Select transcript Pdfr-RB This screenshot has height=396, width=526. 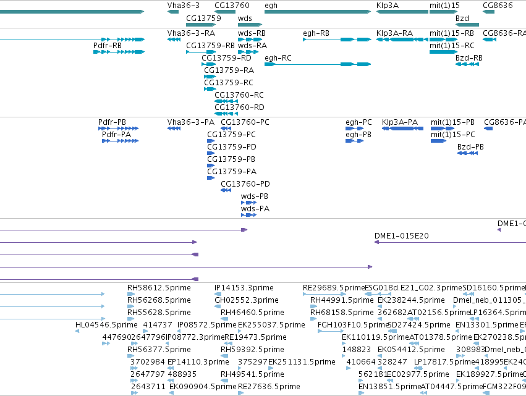[108, 45]
